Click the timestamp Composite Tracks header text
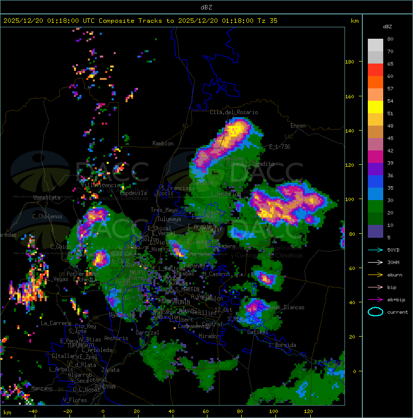413x418 pixels. pyautogui.click(x=140, y=20)
